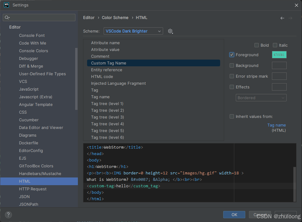Open Debugger color settings

pos(29,58)
